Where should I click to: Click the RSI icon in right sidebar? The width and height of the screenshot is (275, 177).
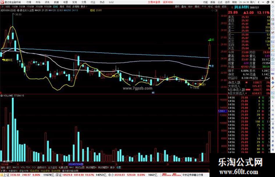[273, 74]
